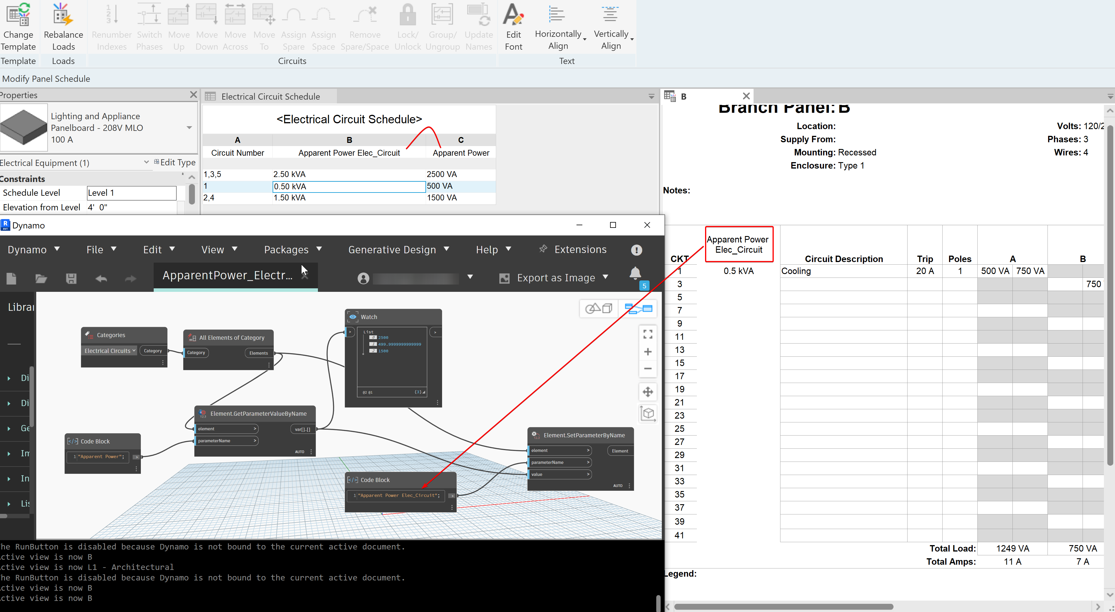The width and height of the screenshot is (1115, 612).
Task: Undo last action in Dynamo
Action: tap(101, 278)
